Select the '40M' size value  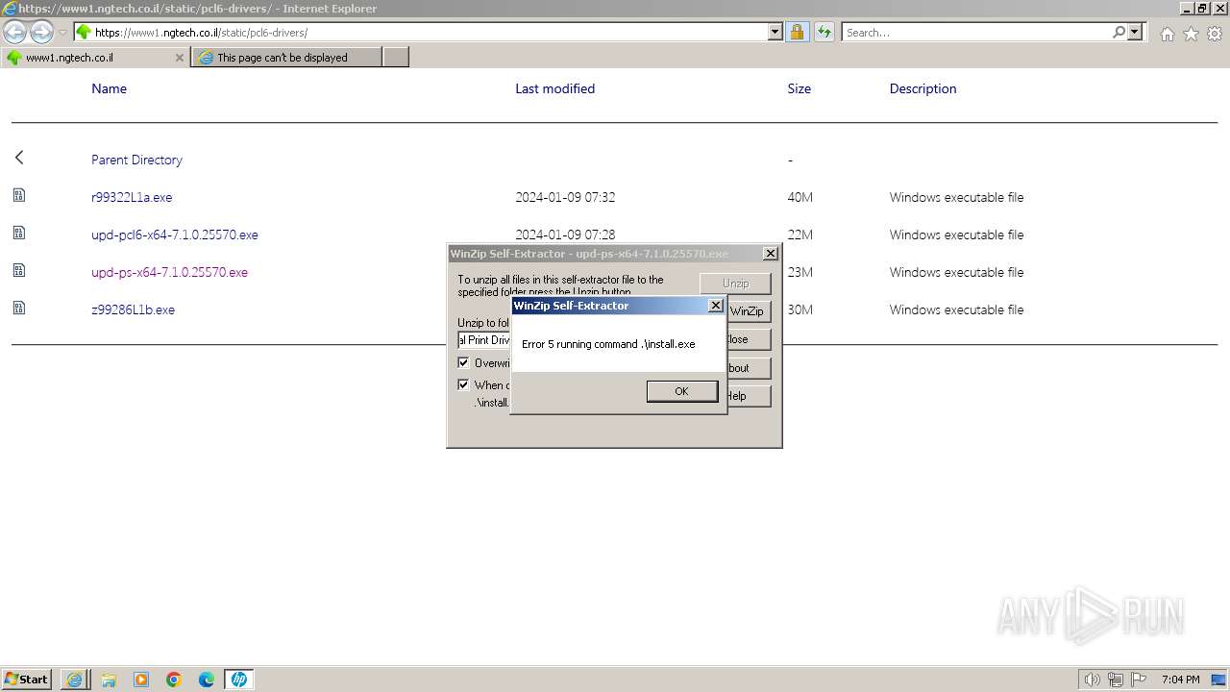pyautogui.click(x=799, y=197)
